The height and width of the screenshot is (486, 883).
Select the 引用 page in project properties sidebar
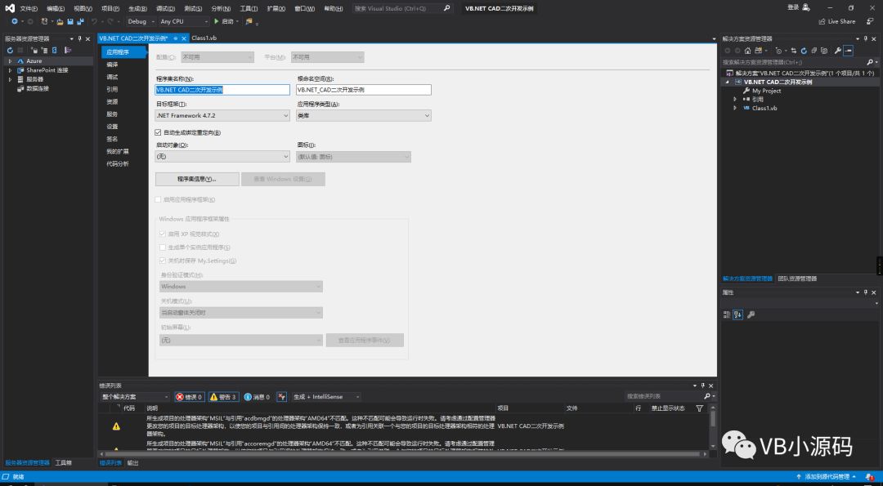click(112, 89)
